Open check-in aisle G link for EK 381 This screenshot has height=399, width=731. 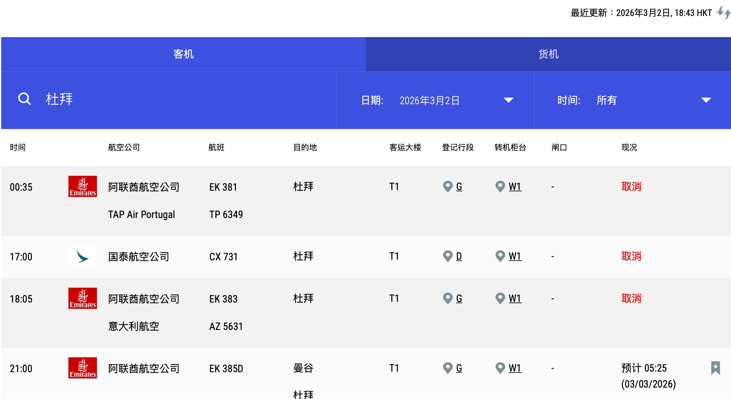(x=459, y=187)
